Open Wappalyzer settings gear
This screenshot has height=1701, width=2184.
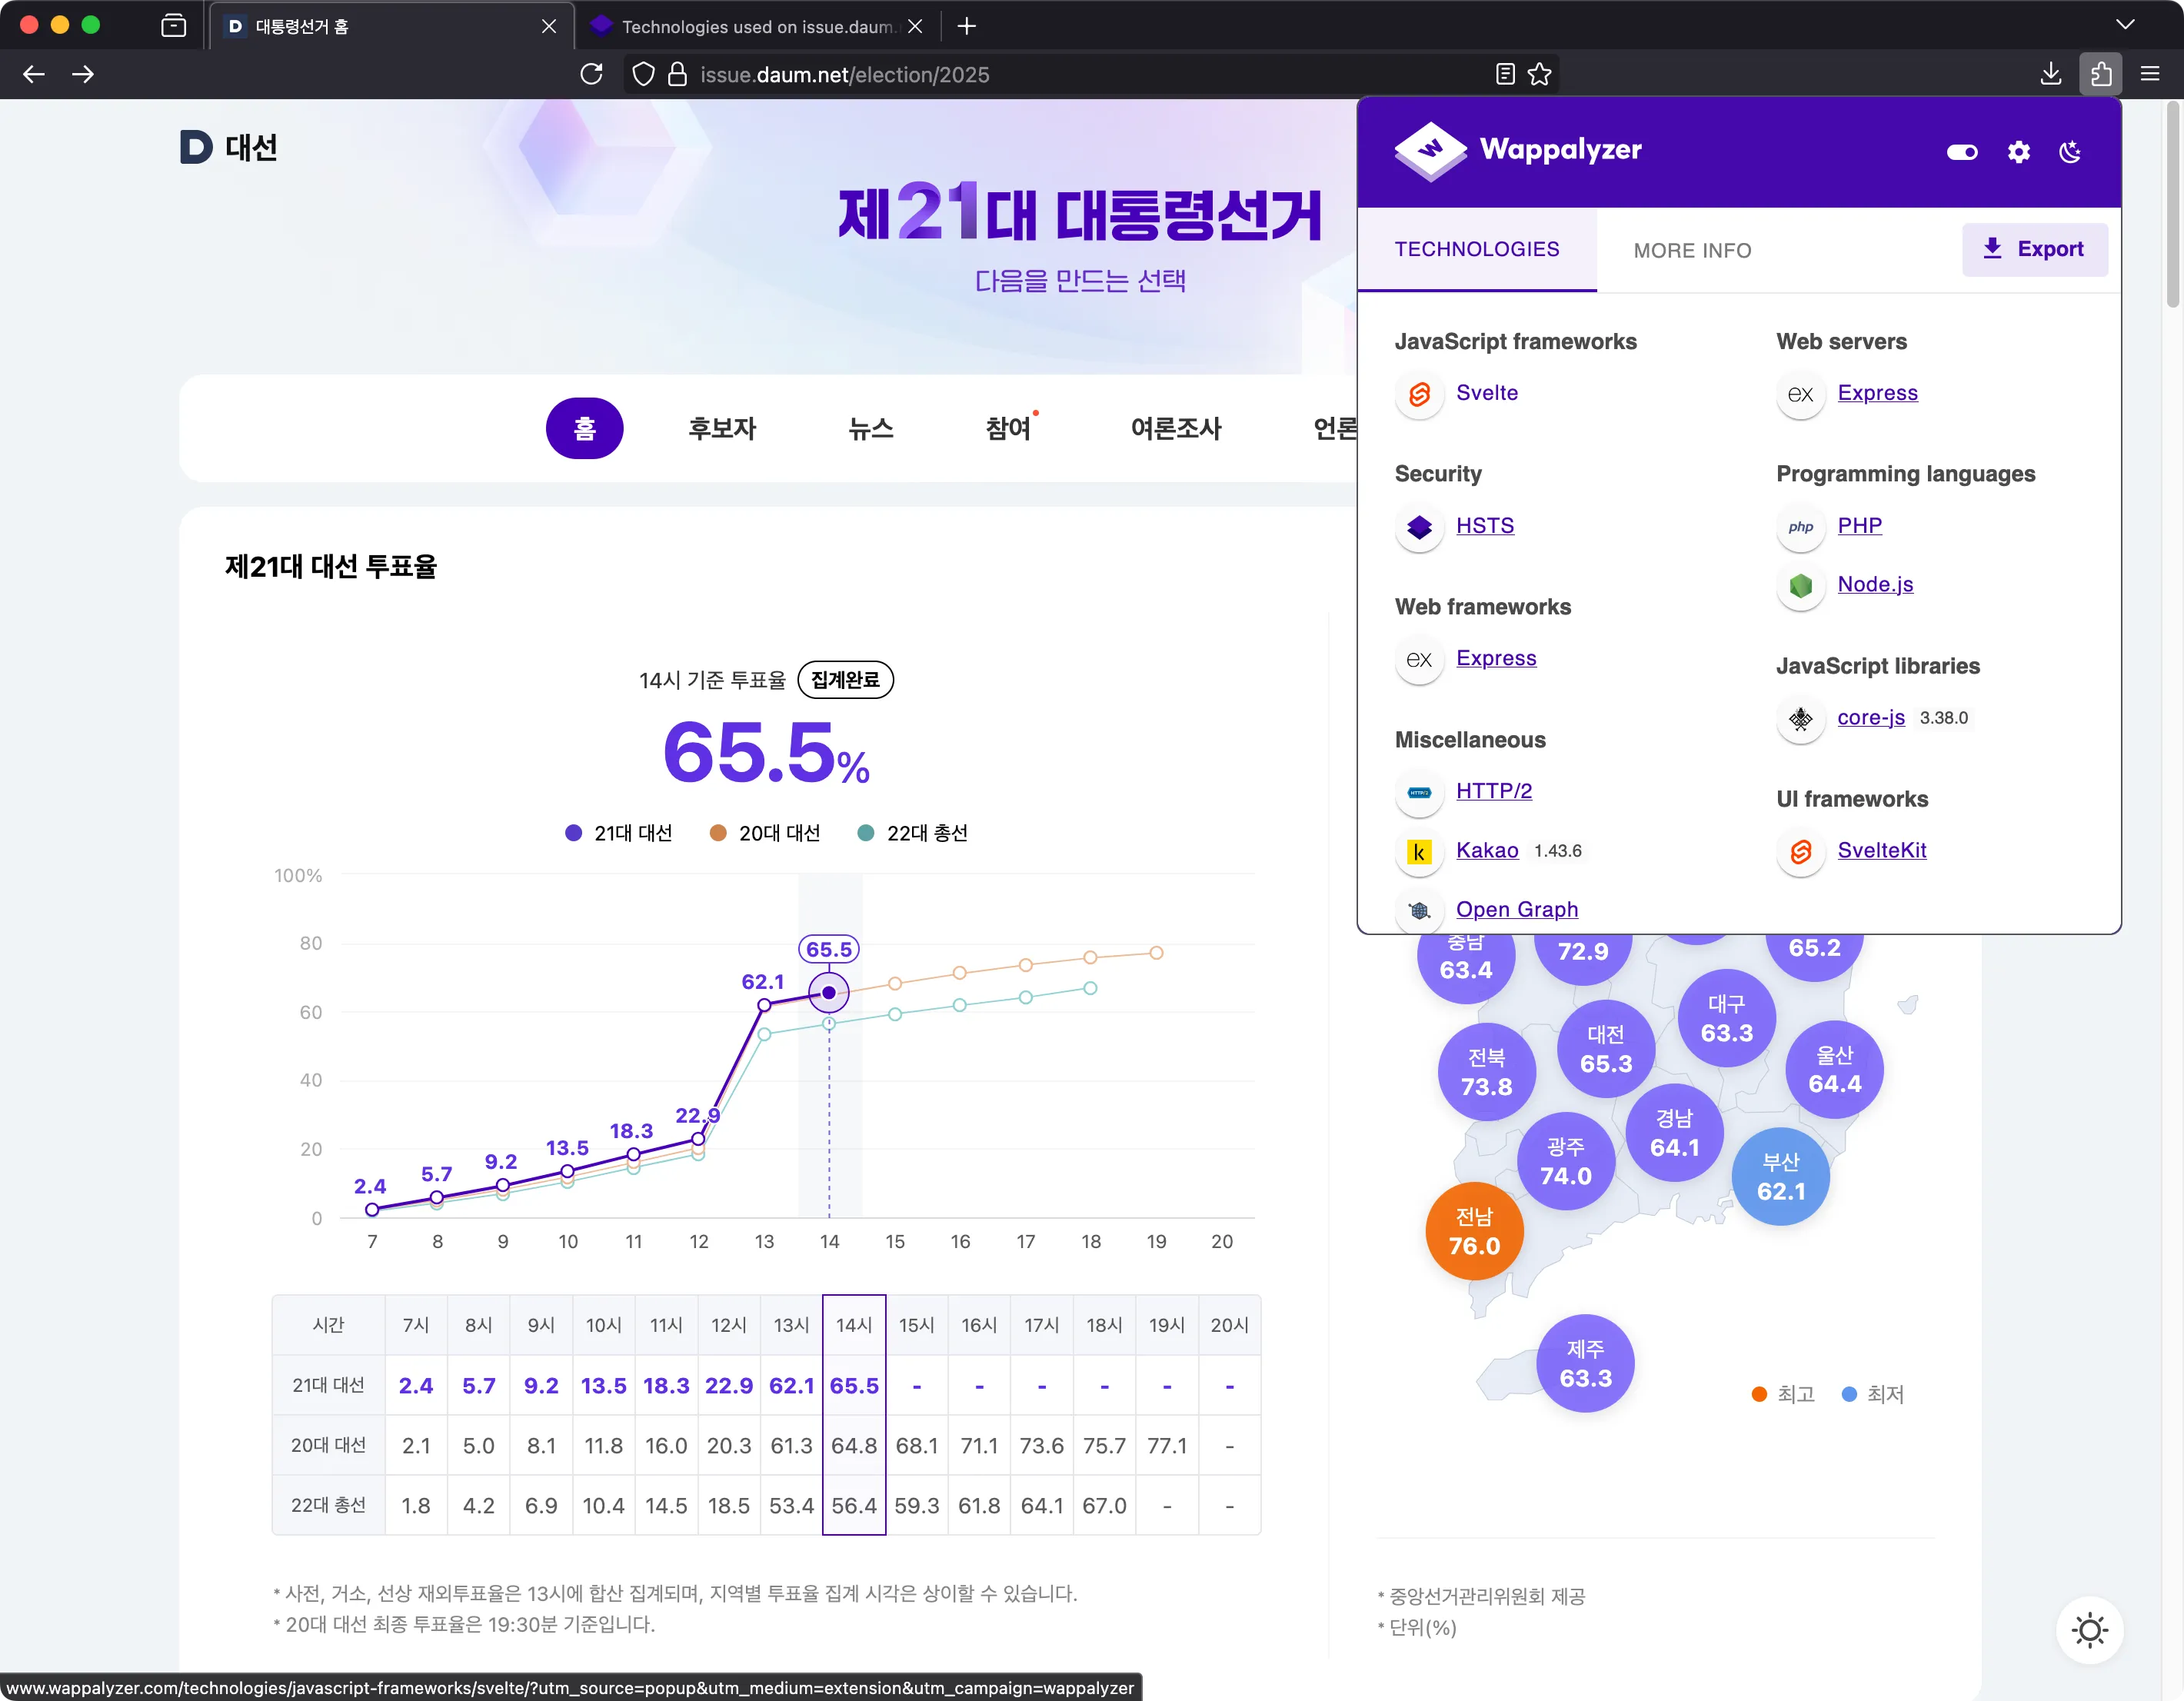coord(2018,152)
